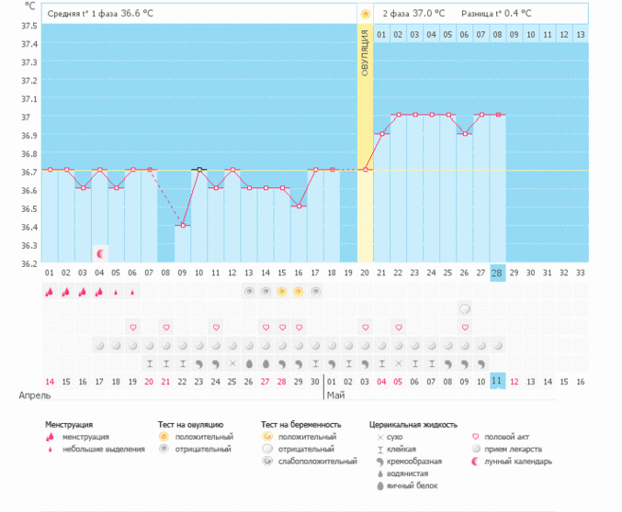
Task: Select highlighted cycle day 28 cell
Action: (498, 273)
